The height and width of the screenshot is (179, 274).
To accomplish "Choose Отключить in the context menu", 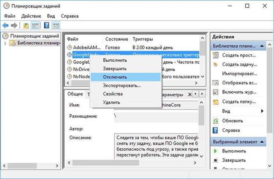I will [126, 77].
